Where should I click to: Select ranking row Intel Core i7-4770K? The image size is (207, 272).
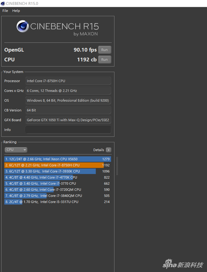tap(57, 177)
